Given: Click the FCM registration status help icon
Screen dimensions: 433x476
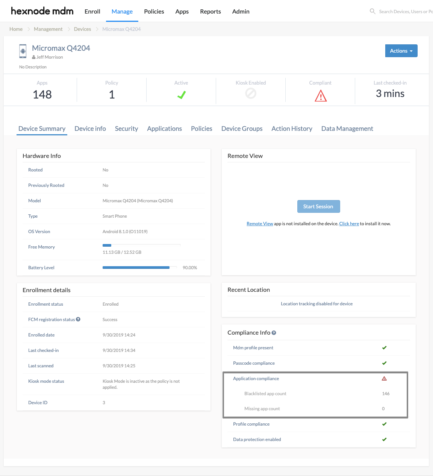Looking at the screenshot, I should [78, 319].
